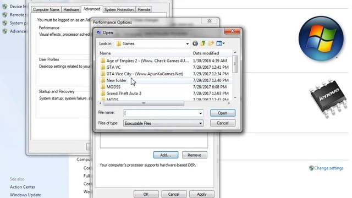This screenshot has width=352, height=198.
Task: Switch to Remote tab
Action: pyautogui.click(x=144, y=10)
